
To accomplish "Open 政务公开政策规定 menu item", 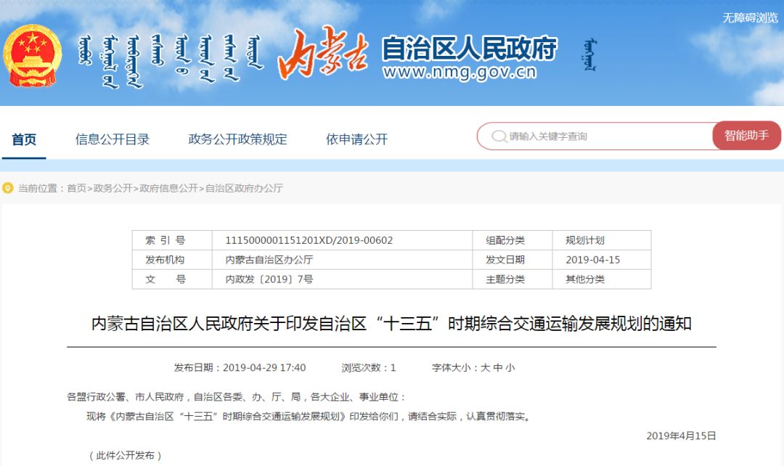I will tap(238, 139).
